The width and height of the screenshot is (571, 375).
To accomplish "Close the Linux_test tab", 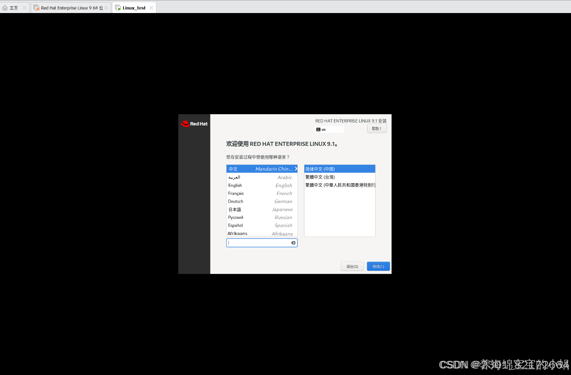I will [151, 8].
